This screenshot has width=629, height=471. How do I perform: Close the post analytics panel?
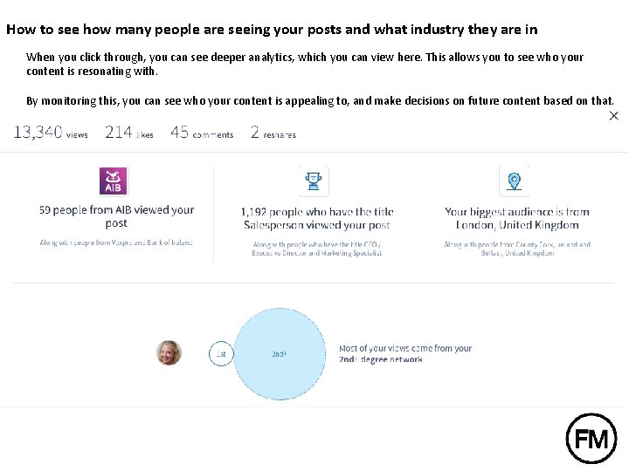coord(613,116)
